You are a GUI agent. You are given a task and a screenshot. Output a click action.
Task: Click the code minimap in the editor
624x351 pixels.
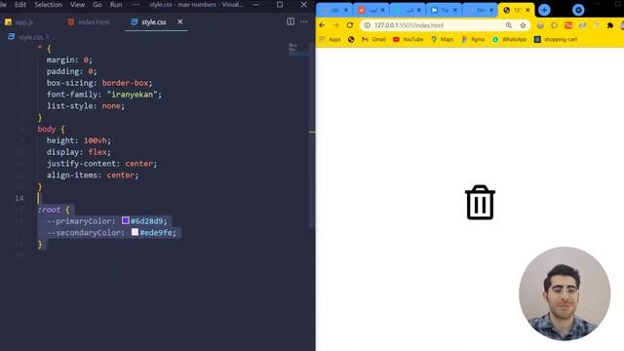[293, 49]
